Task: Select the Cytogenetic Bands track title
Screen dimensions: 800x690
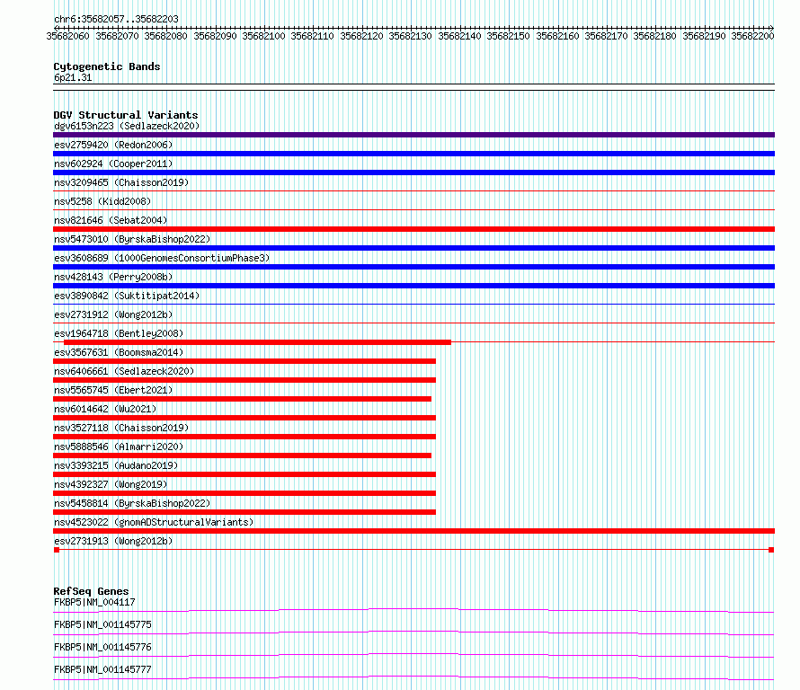Action: [107, 66]
